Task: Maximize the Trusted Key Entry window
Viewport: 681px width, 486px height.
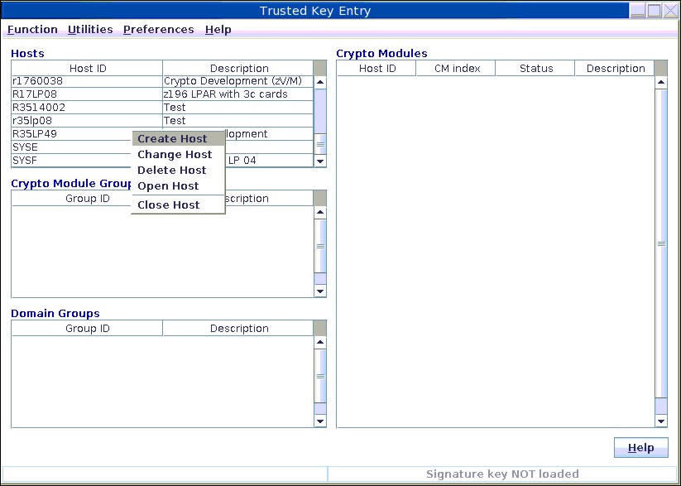Action: point(654,11)
